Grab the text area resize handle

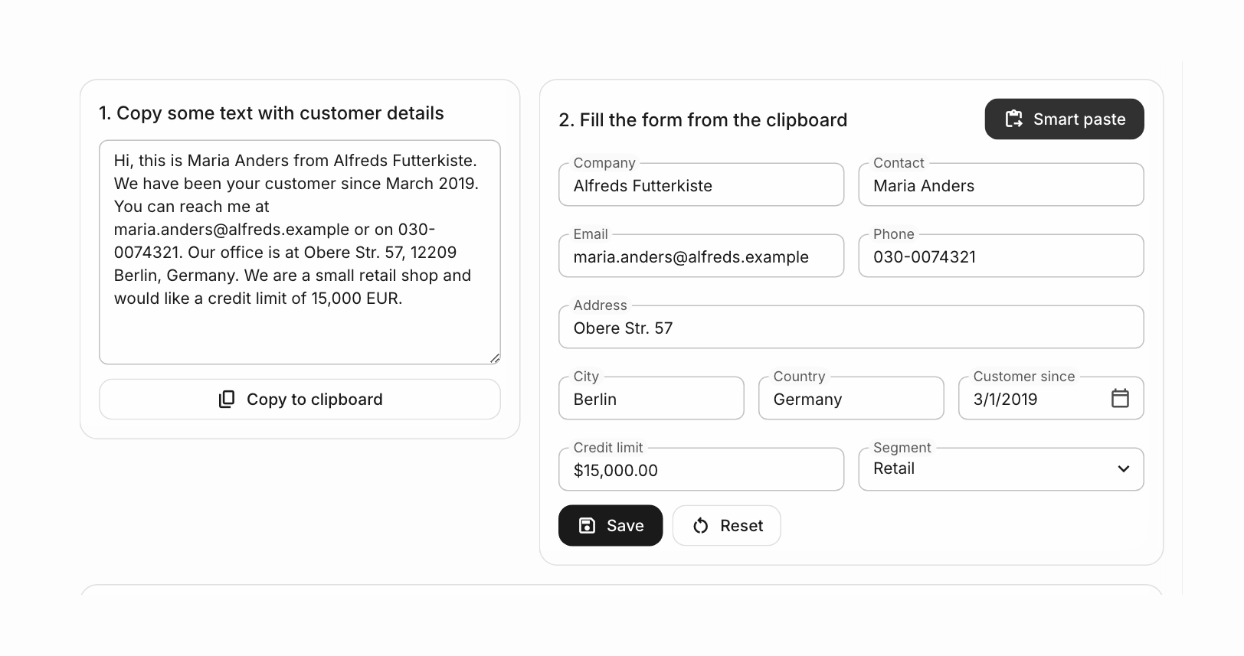point(495,358)
